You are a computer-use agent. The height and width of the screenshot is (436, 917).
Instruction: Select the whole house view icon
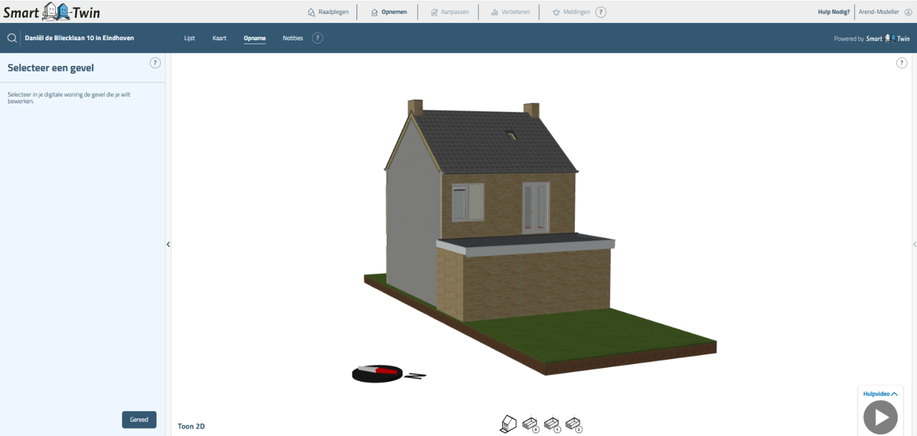point(508,424)
